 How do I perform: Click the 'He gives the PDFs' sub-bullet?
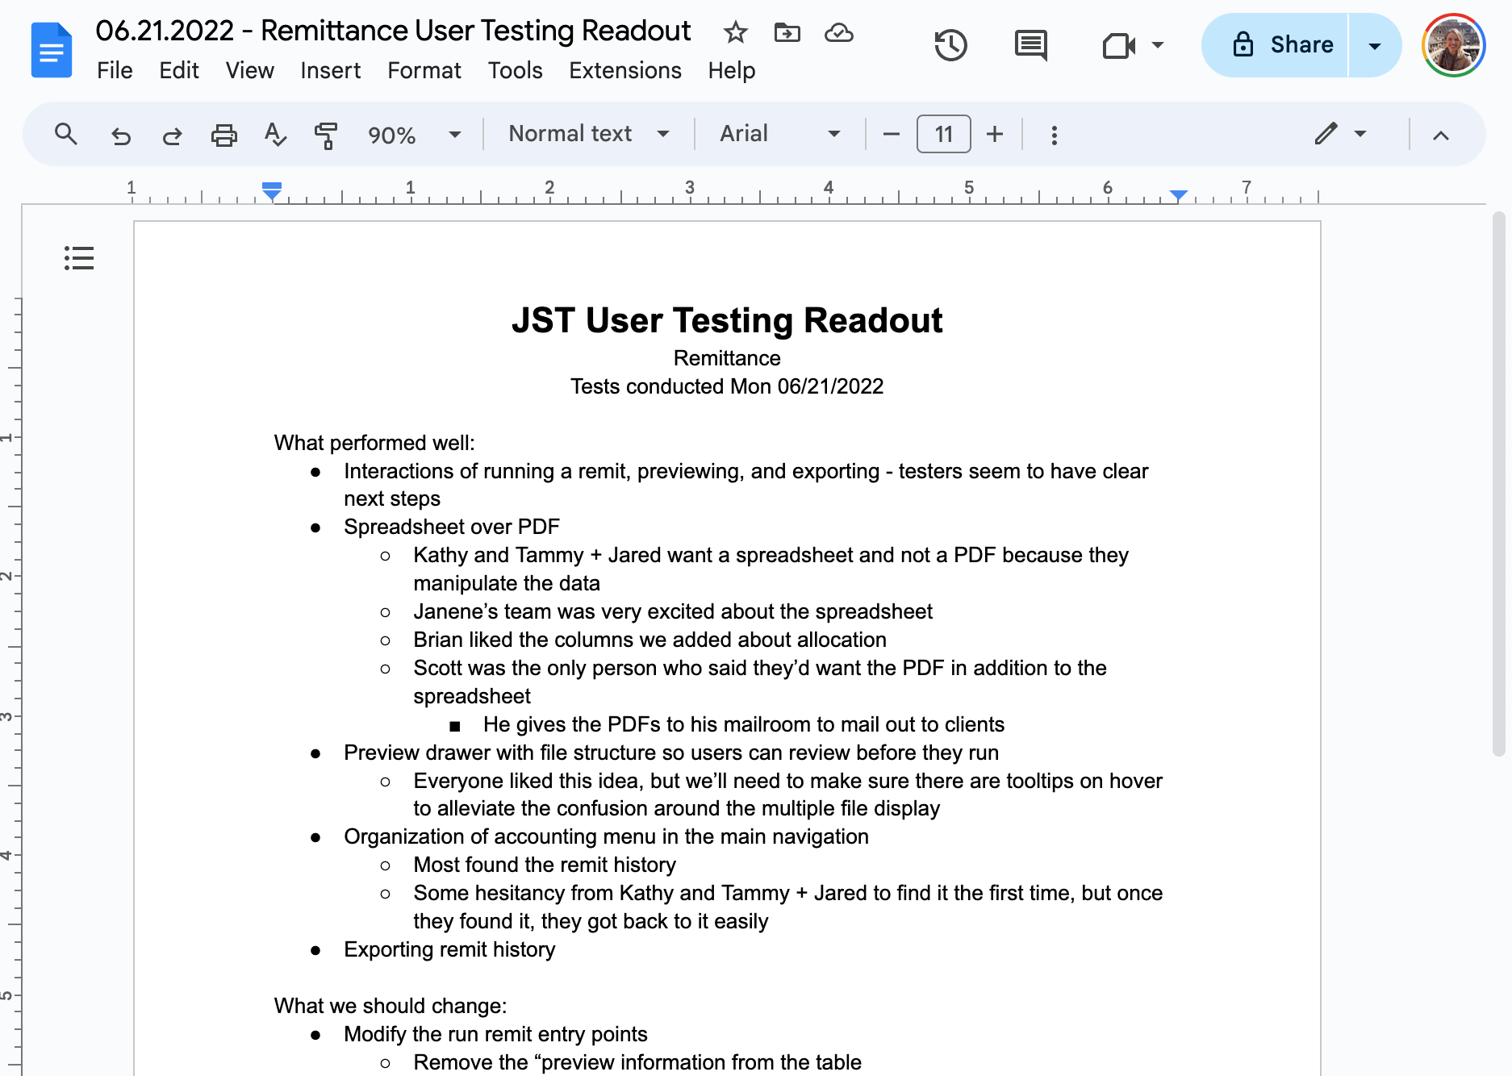pyautogui.click(x=744, y=724)
